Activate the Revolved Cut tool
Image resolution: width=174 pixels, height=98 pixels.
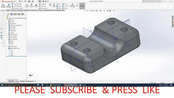pos(36,6)
